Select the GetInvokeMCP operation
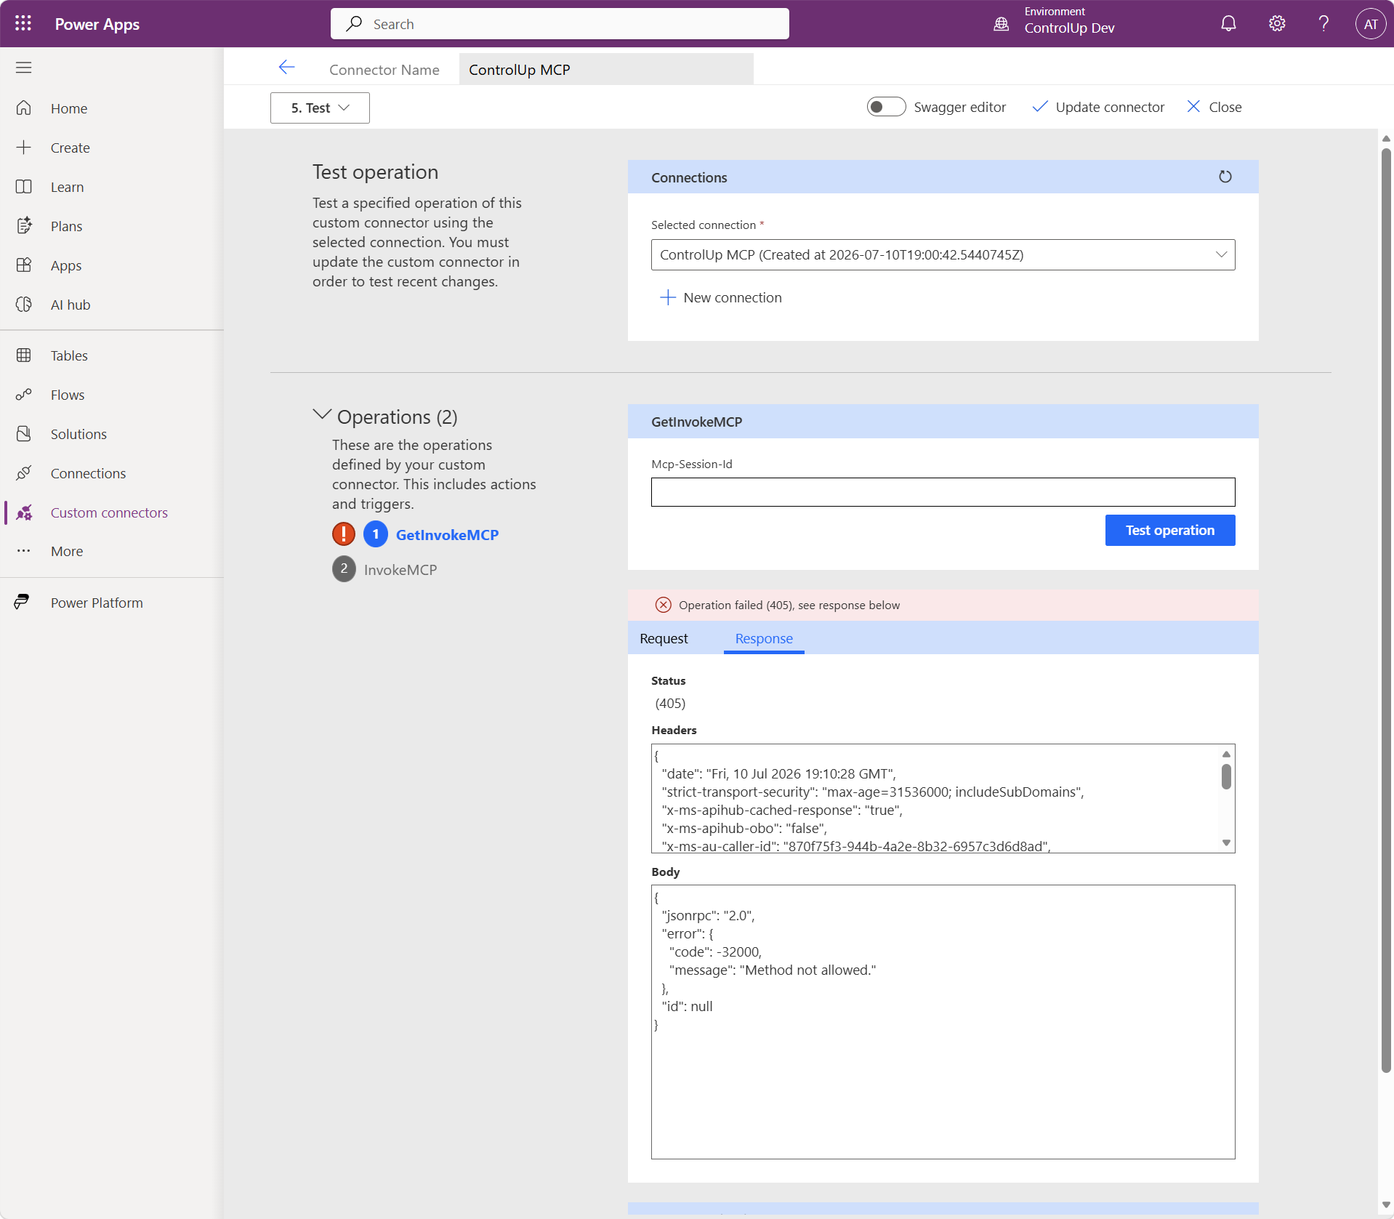The height and width of the screenshot is (1219, 1394). (x=447, y=534)
